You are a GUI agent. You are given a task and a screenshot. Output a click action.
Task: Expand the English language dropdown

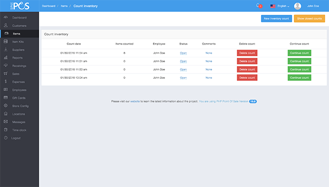(280, 6)
